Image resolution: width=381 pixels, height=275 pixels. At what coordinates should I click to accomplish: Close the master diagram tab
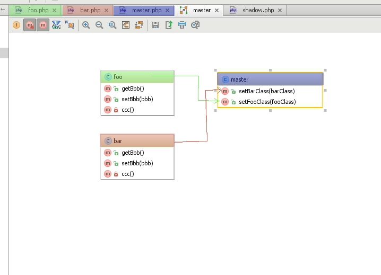[x=217, y=10]
